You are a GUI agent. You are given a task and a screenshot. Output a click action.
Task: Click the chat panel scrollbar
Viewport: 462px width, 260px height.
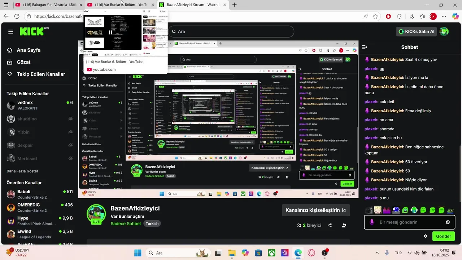coord(460,173)
